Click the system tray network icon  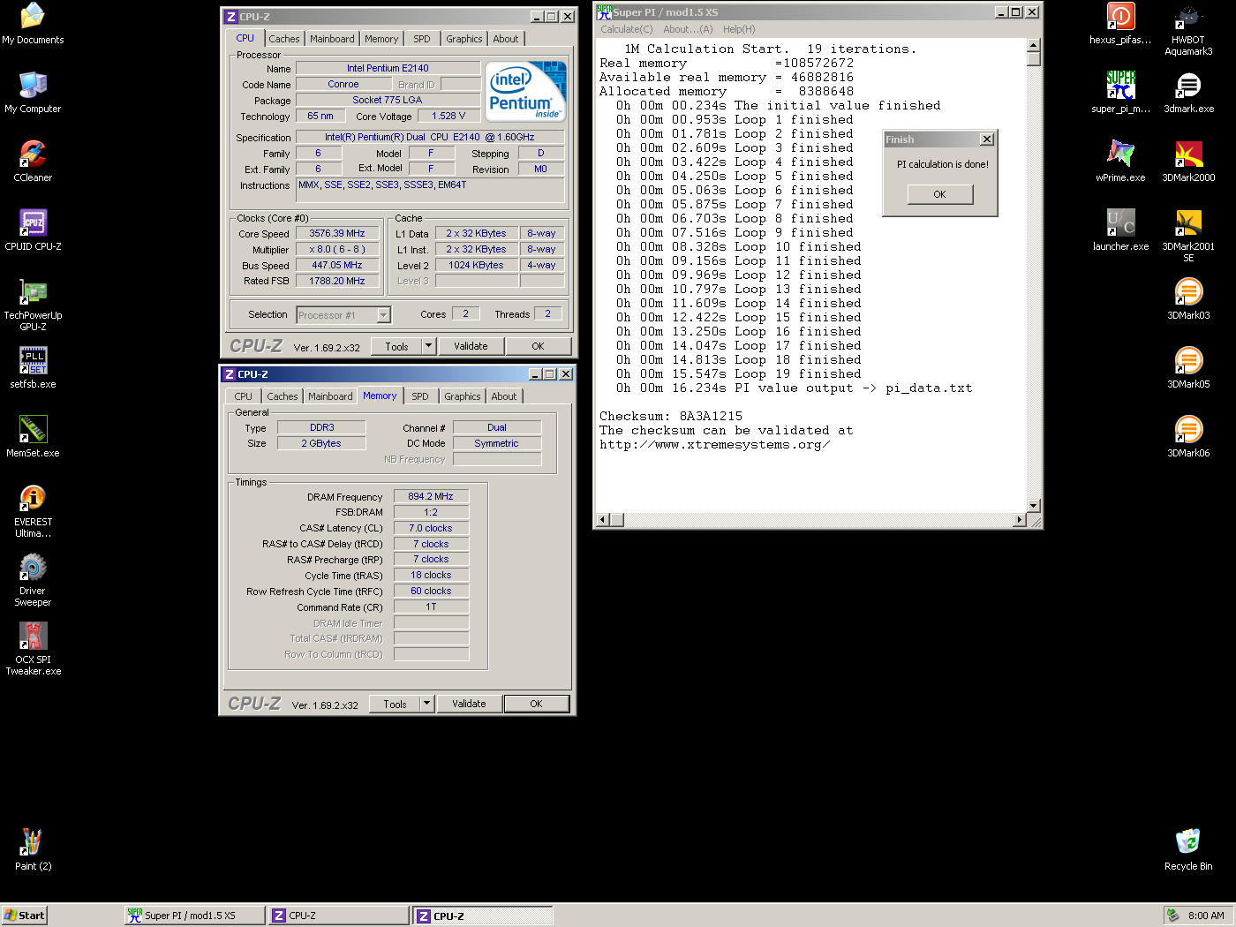tap(1172, 916)
